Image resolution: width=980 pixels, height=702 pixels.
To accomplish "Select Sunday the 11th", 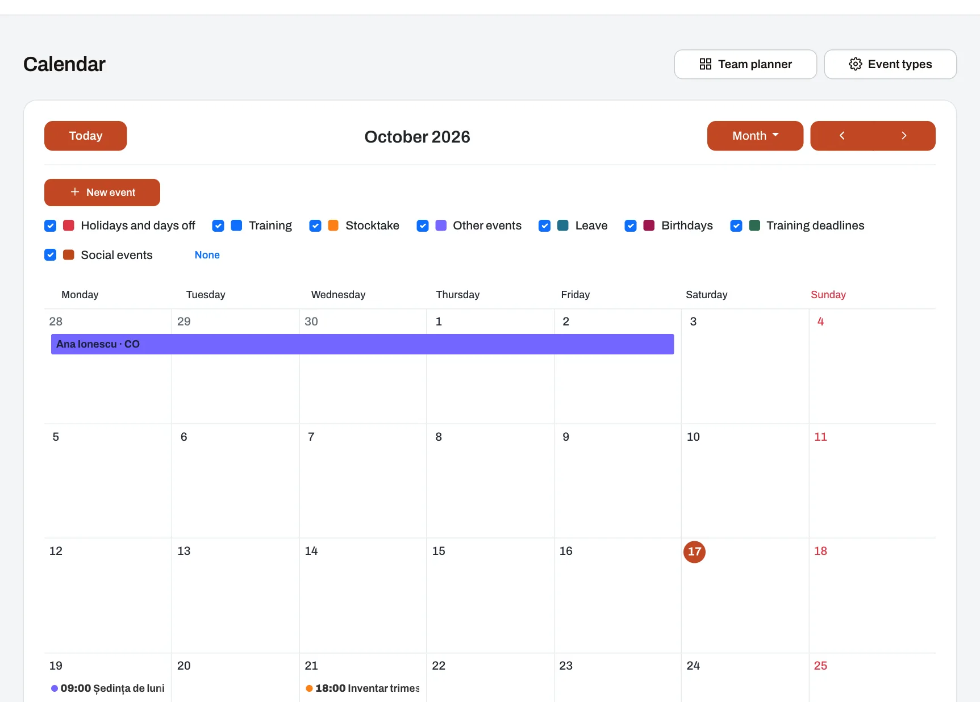I will pyautogui.click(x=820, y=437).
